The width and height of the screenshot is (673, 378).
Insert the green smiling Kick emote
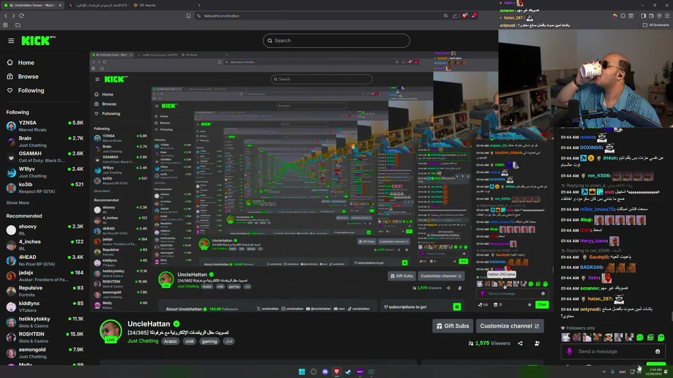[x=640, y=338]
